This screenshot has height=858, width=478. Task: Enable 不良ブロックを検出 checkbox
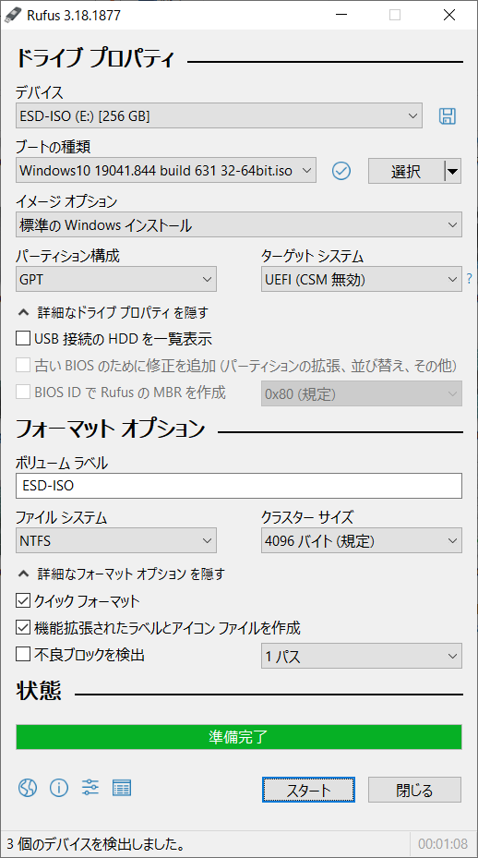click(23, 655)
